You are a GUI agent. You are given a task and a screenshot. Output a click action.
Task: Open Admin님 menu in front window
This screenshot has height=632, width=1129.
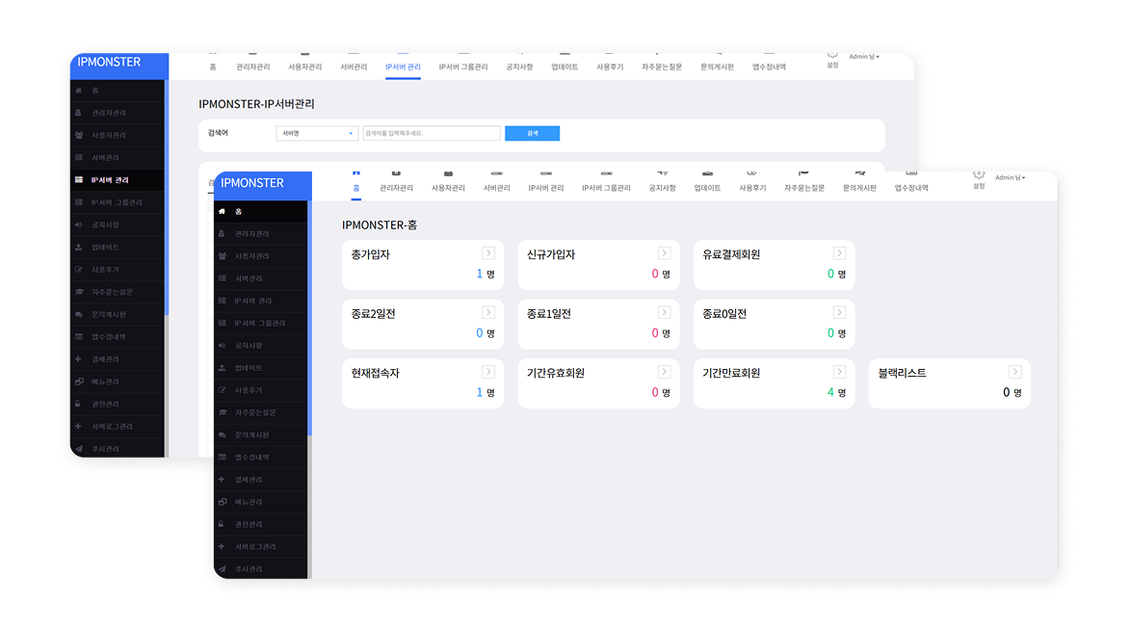tap(1011, 178)
